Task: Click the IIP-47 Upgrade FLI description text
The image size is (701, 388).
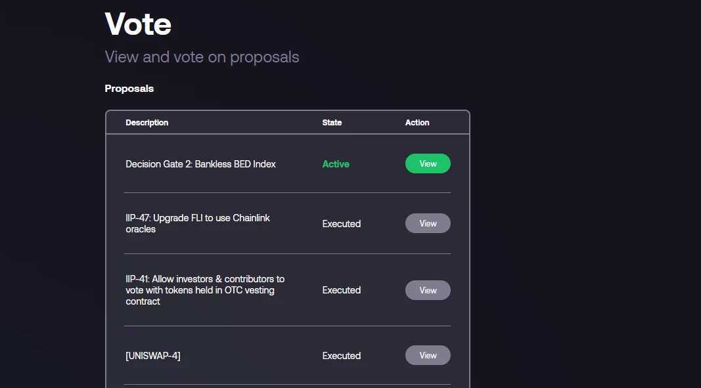Action: (x=198, y=223)
